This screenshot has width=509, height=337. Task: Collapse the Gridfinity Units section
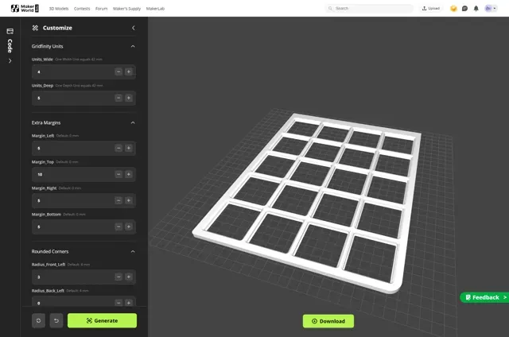pyautogui.click(x=133, y=46)
